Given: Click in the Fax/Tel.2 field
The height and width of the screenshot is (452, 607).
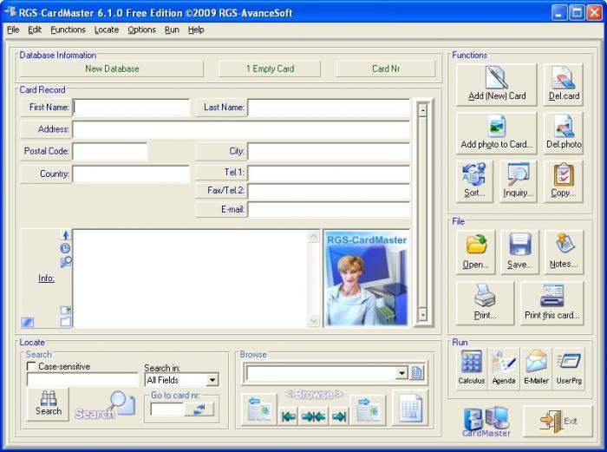Looking at the screenshot, I should (329, 191).
